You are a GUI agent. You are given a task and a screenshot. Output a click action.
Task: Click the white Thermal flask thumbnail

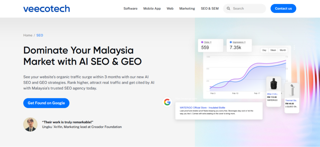pyautogui.click(x=292, y=91)
